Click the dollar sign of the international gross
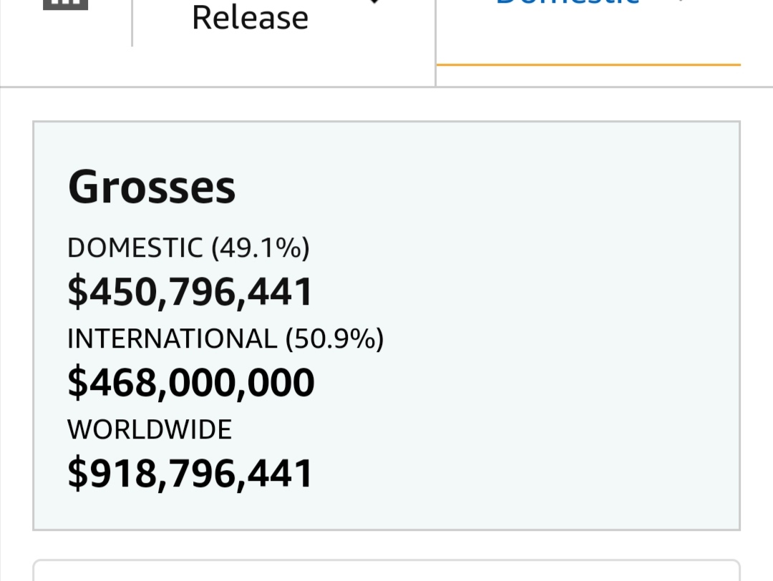 click(77, 383)
